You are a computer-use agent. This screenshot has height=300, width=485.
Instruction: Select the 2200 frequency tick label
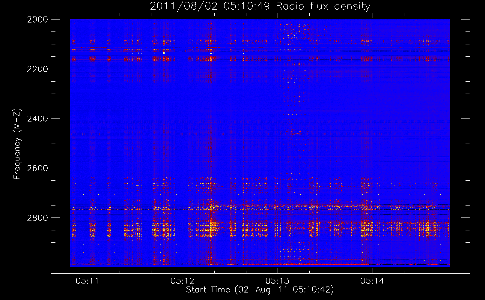click(x=37, y=69)
